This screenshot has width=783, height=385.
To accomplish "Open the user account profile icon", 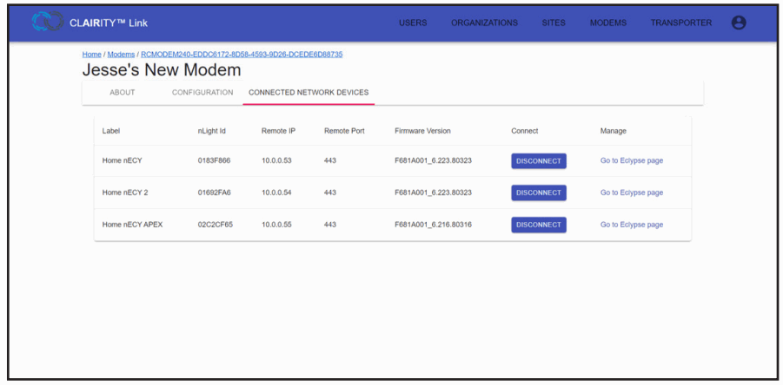I will click(x=739, y=23).
